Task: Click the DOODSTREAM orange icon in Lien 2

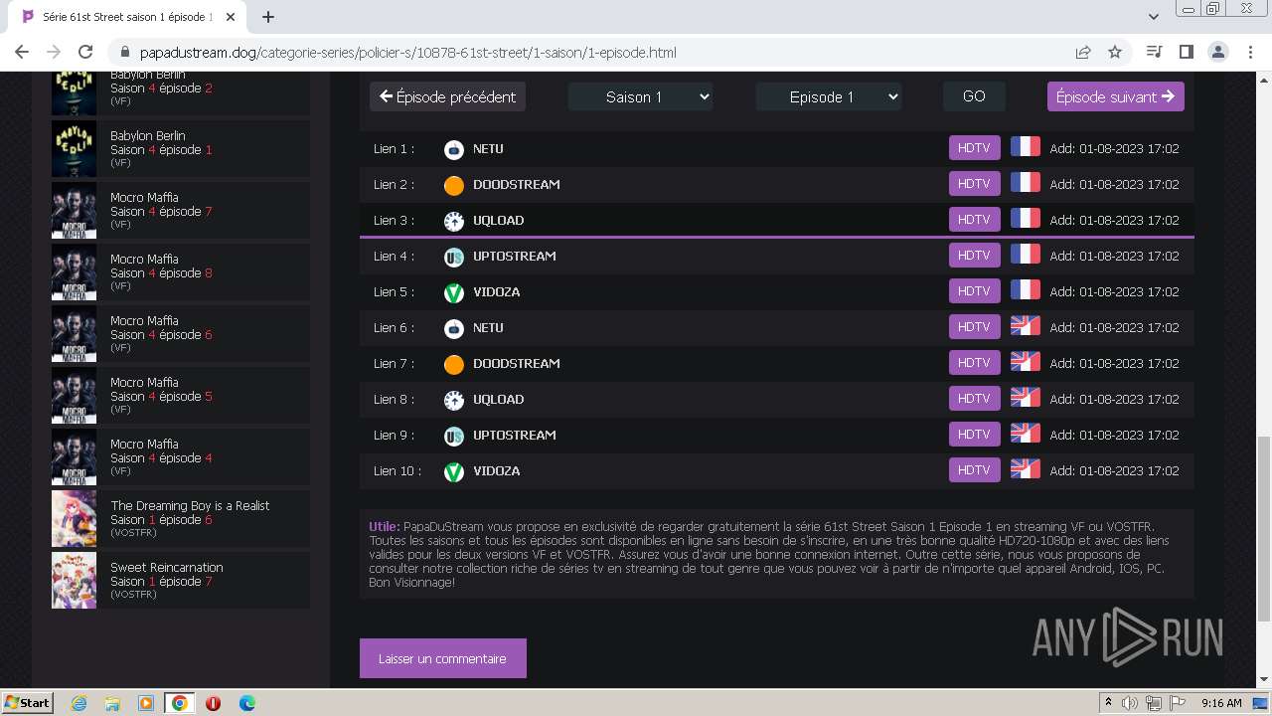Action: tap(454, 185)
